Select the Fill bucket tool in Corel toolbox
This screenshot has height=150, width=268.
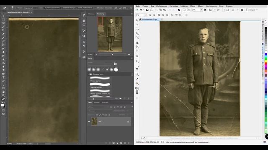(137, 83)
